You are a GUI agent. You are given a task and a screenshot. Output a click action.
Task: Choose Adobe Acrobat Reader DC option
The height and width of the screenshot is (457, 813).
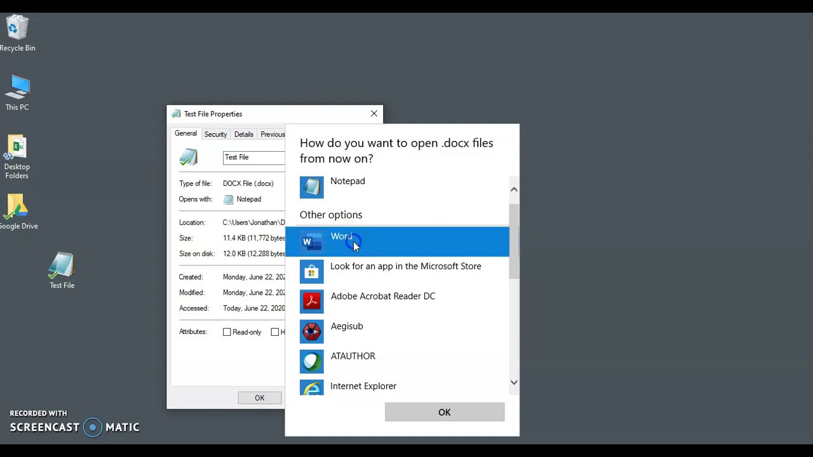coord(397,301)
